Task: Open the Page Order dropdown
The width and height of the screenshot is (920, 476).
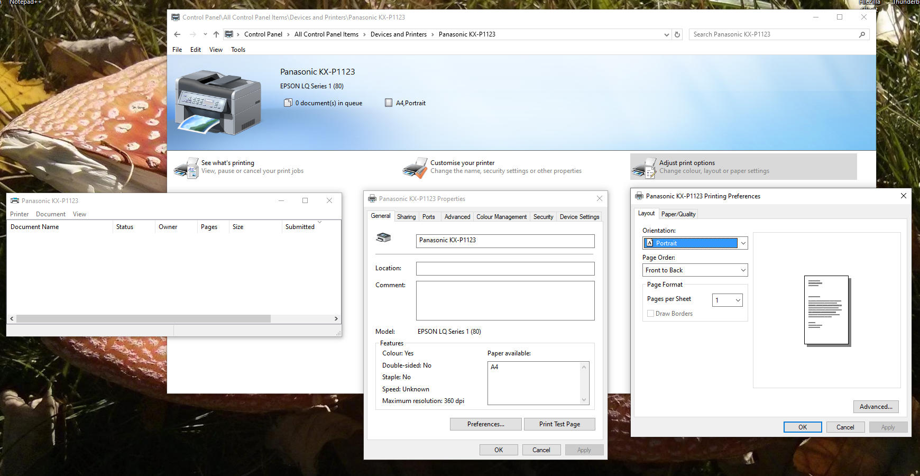Action: [695, 270]
